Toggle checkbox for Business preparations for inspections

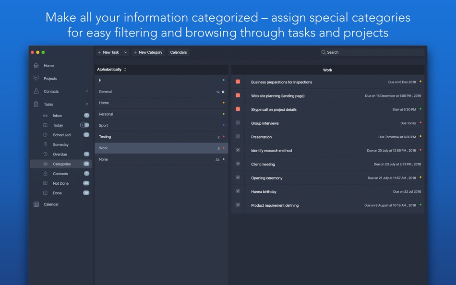pyautogui.click(x=238, y=82)
